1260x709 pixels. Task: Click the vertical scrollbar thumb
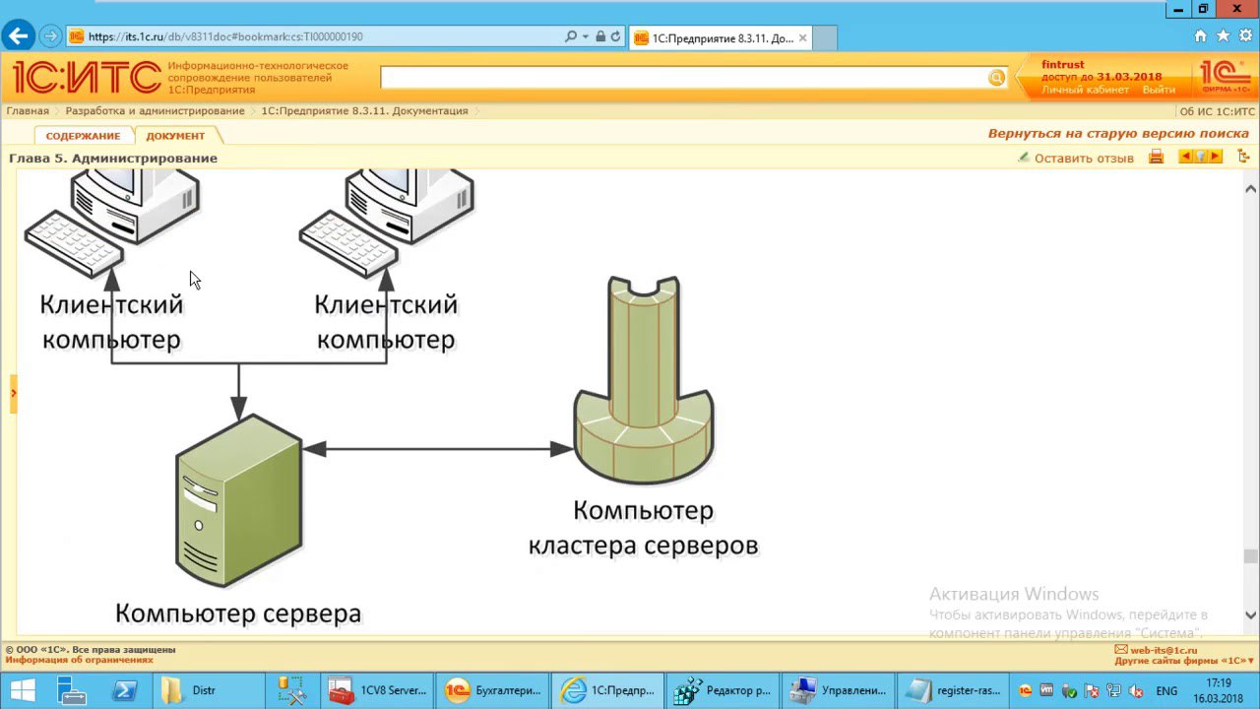(x=1250, y=556)
